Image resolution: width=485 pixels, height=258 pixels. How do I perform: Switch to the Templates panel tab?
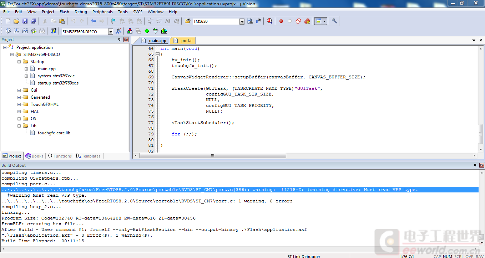(x=88, y=156)
